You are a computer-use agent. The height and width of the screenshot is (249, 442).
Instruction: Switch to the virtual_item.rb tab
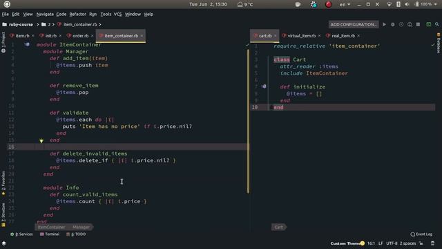tap(301, 36)
